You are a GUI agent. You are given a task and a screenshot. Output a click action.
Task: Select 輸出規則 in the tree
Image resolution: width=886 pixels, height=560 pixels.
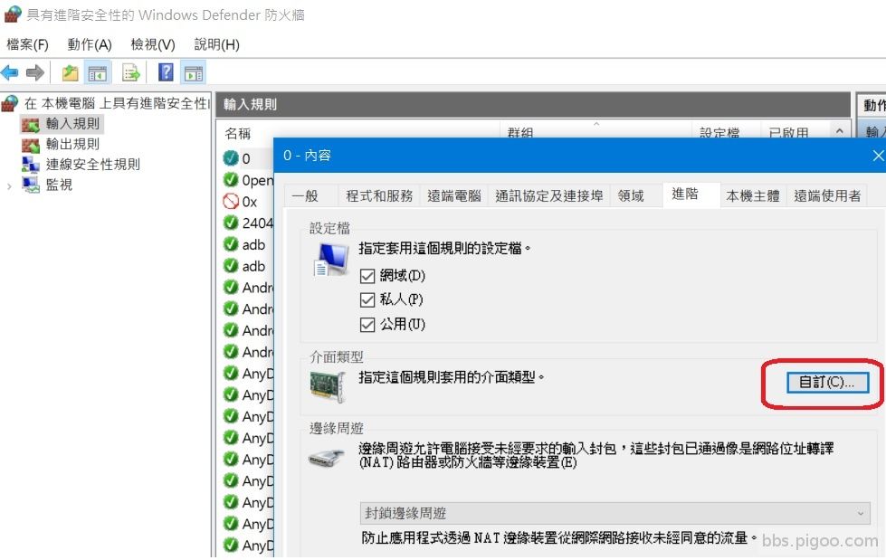72,145
